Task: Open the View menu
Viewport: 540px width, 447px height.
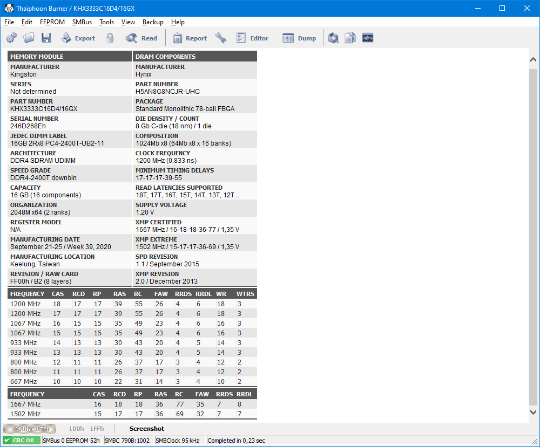Action: coord(128,22)
